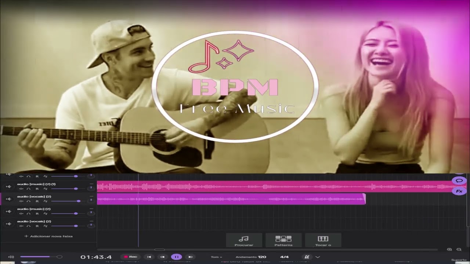Image resolution: width=470 pixels, height=264 pixels.
Task: Click pan knob of audio [music] (2) (1)
Action: (x=91, y=188)
